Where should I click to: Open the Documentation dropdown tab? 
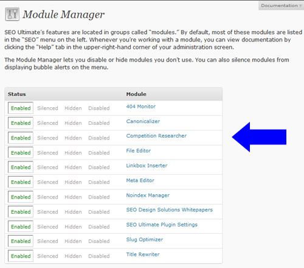coord(281,5)
